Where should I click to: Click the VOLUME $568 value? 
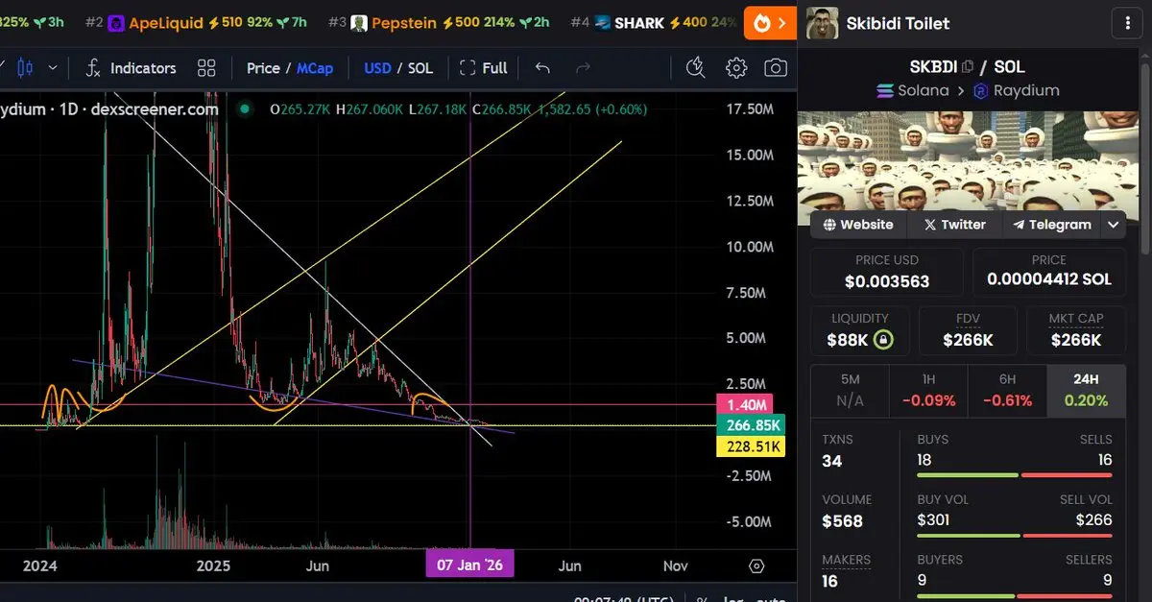842,521
